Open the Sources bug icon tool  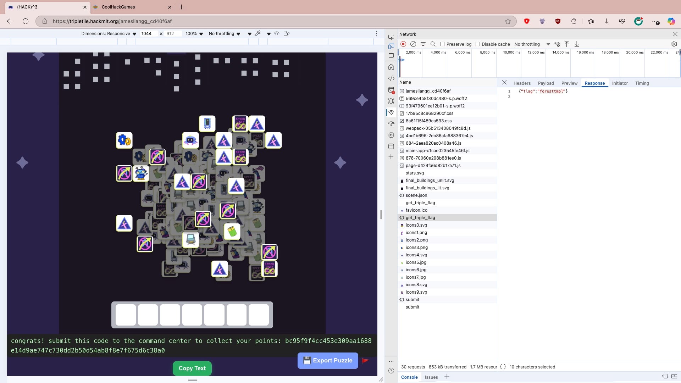(x=391, y=101)
